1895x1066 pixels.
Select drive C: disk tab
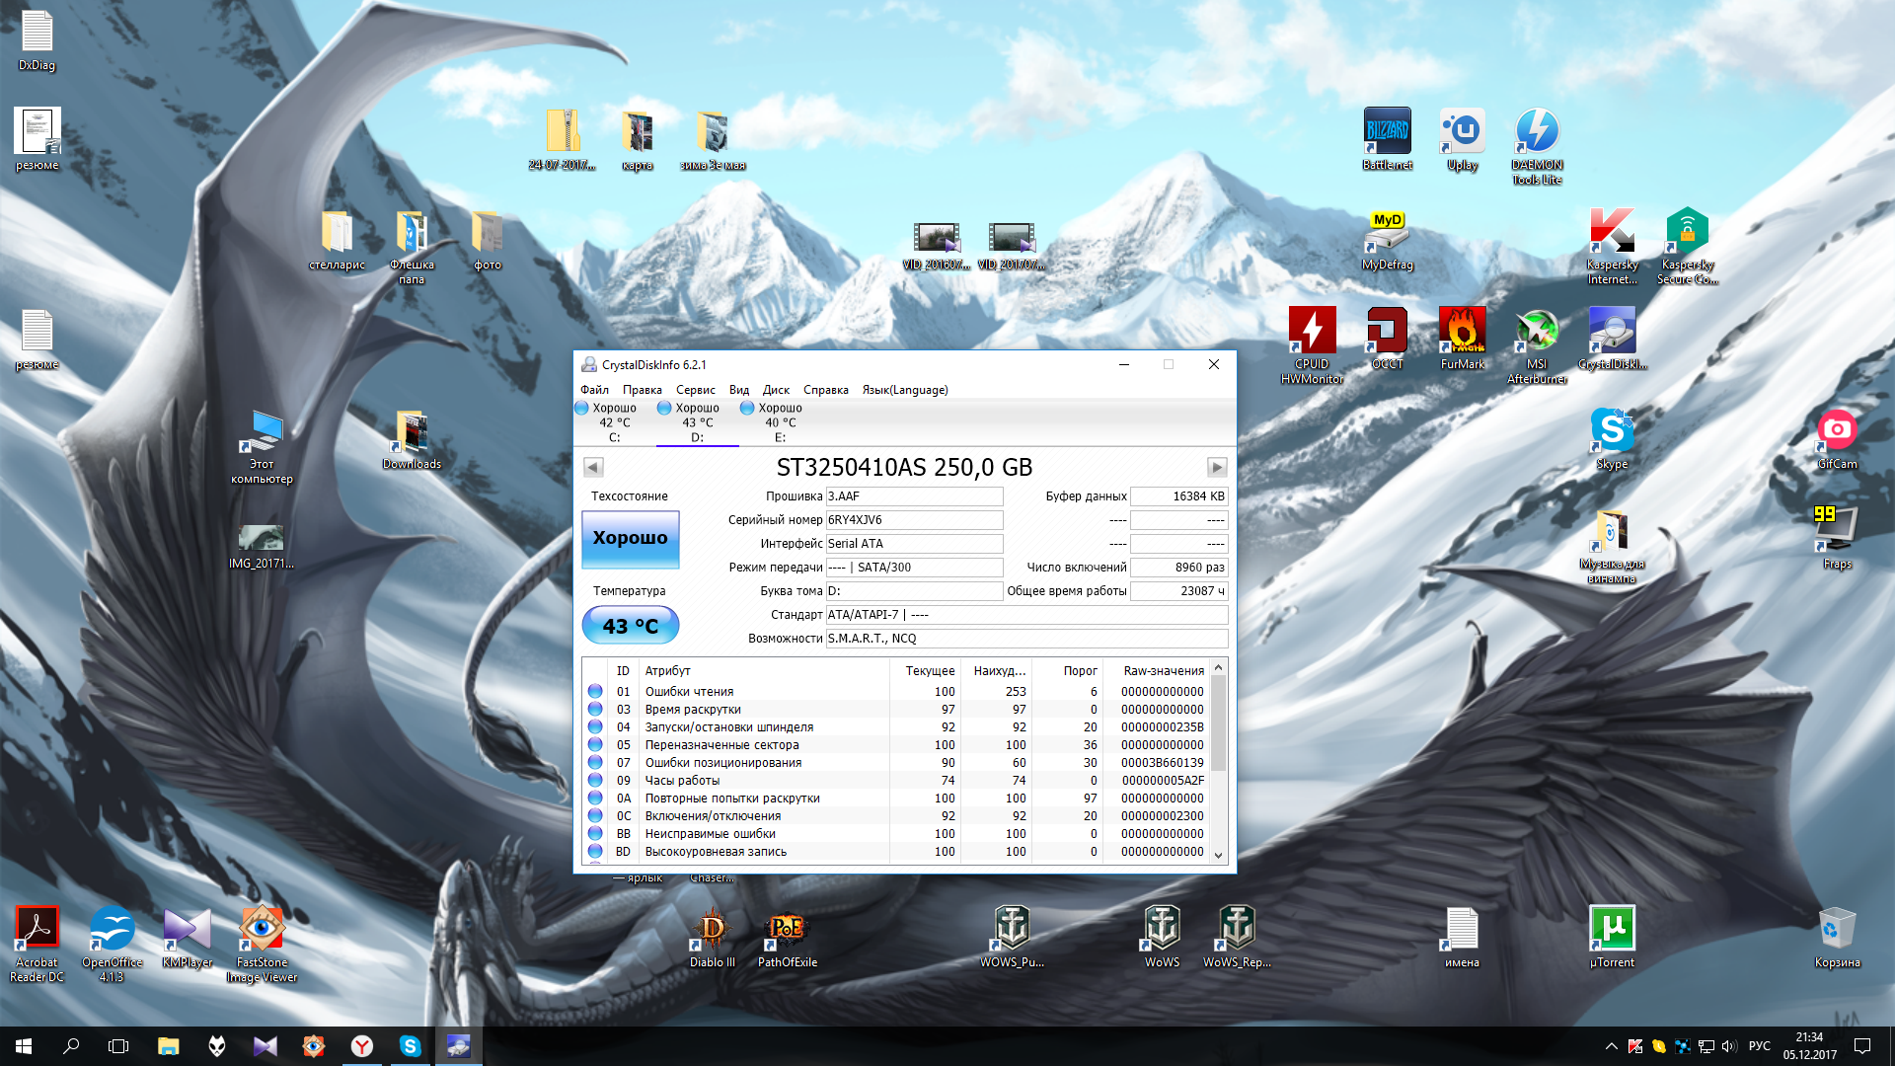[614, 422]
